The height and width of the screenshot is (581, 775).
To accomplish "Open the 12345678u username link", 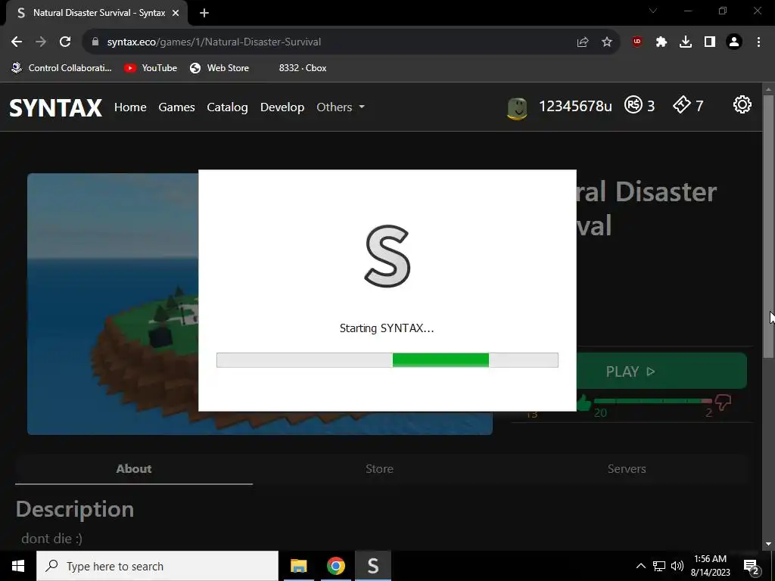I will pyautogui.click(x=575, y=106).
